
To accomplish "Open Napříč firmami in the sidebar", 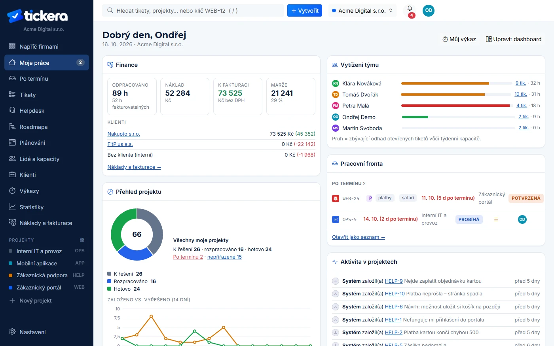I will [x=47, y=47].
